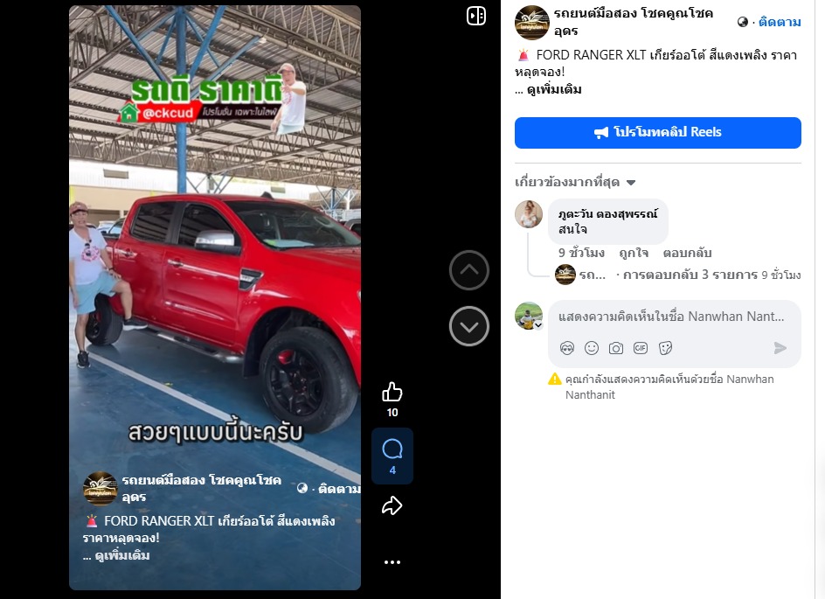
Task: Go to previous reel with up chevron
Action: [x=469, y=270]
